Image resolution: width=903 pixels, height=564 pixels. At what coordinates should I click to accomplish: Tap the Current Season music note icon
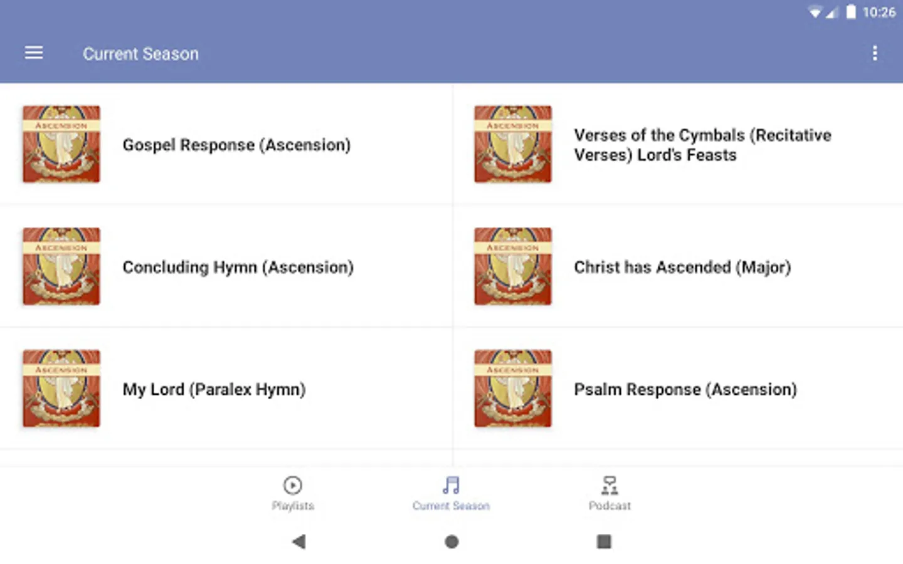click(x=451, y=485)
